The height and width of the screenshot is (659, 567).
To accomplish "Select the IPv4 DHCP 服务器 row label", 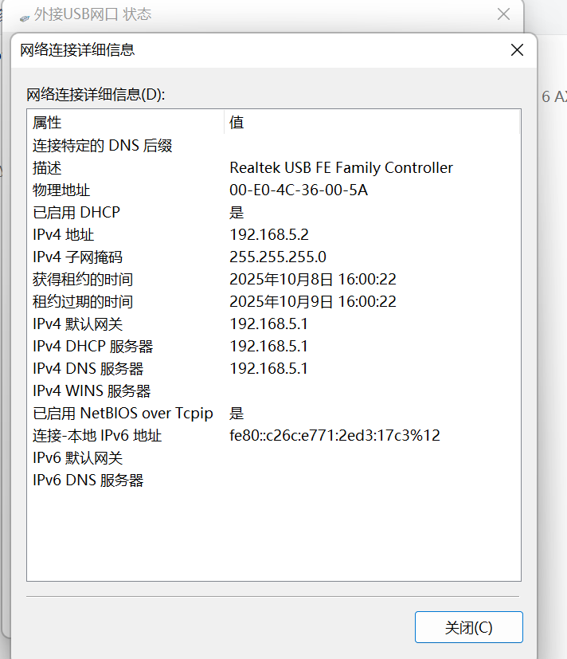I will tap(93, 347).
